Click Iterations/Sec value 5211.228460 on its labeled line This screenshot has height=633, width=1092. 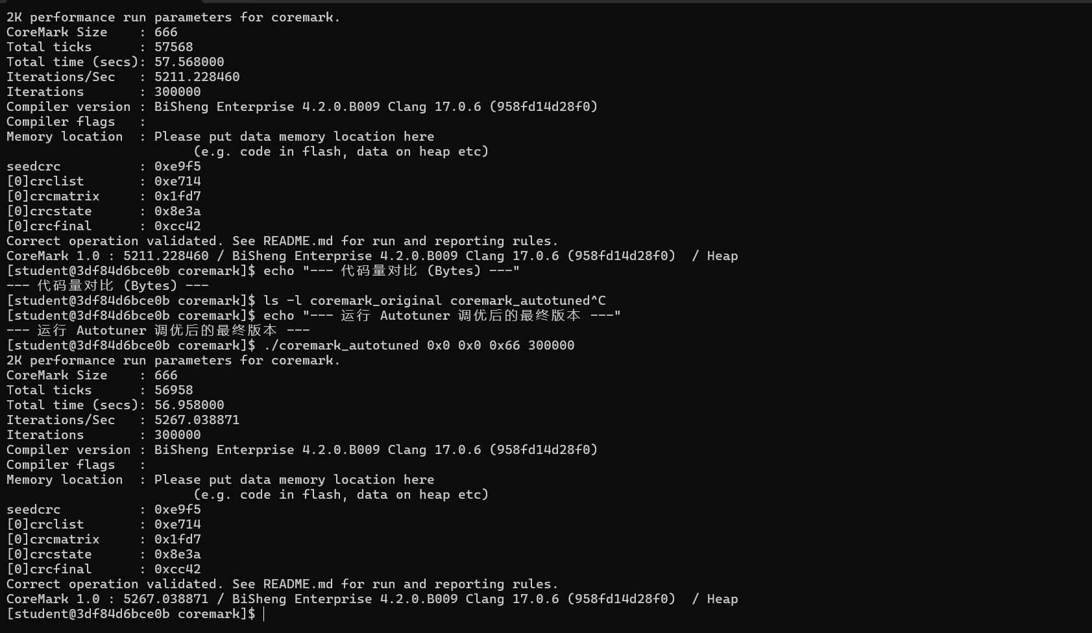(197, 77)
